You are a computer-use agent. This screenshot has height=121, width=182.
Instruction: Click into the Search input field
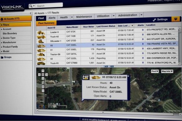49,5
